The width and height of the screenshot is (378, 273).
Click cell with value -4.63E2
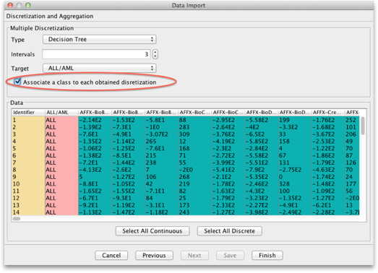(x=328, y=170)
